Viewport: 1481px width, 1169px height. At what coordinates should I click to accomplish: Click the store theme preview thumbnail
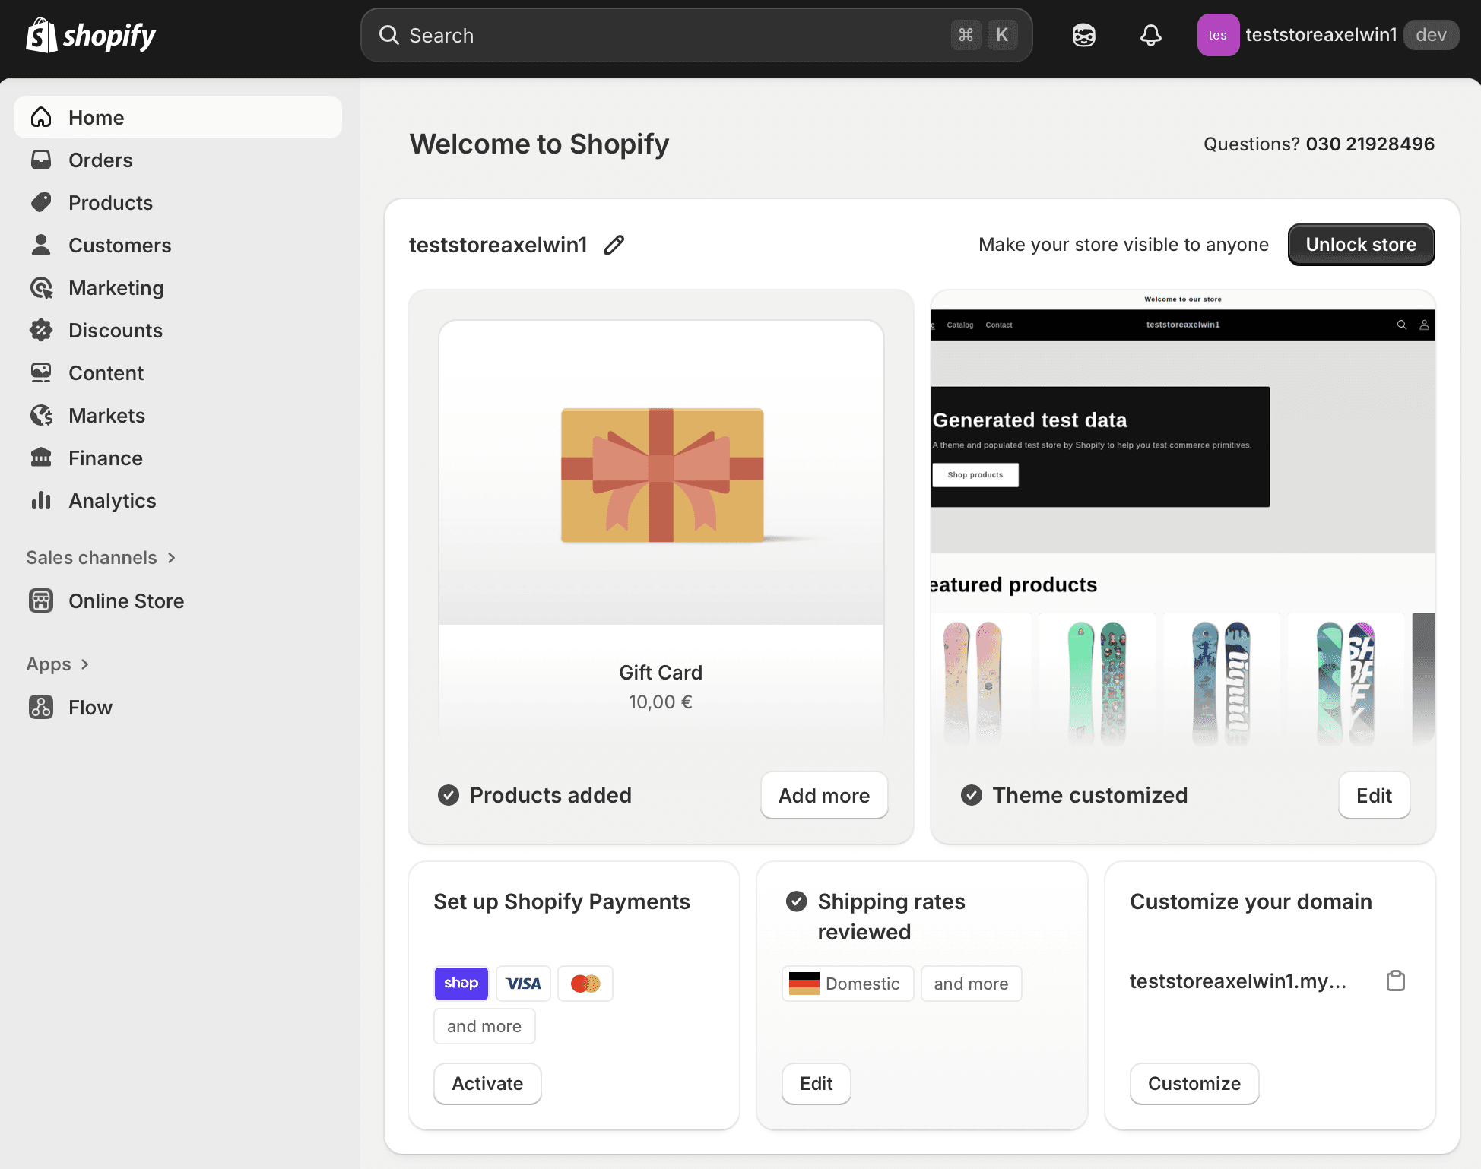point(1183,518)
